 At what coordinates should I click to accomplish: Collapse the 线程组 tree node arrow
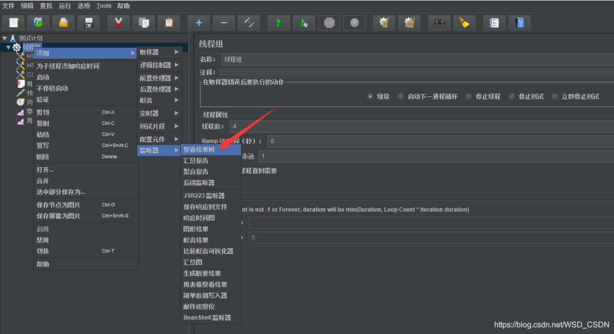coord(8,47)
